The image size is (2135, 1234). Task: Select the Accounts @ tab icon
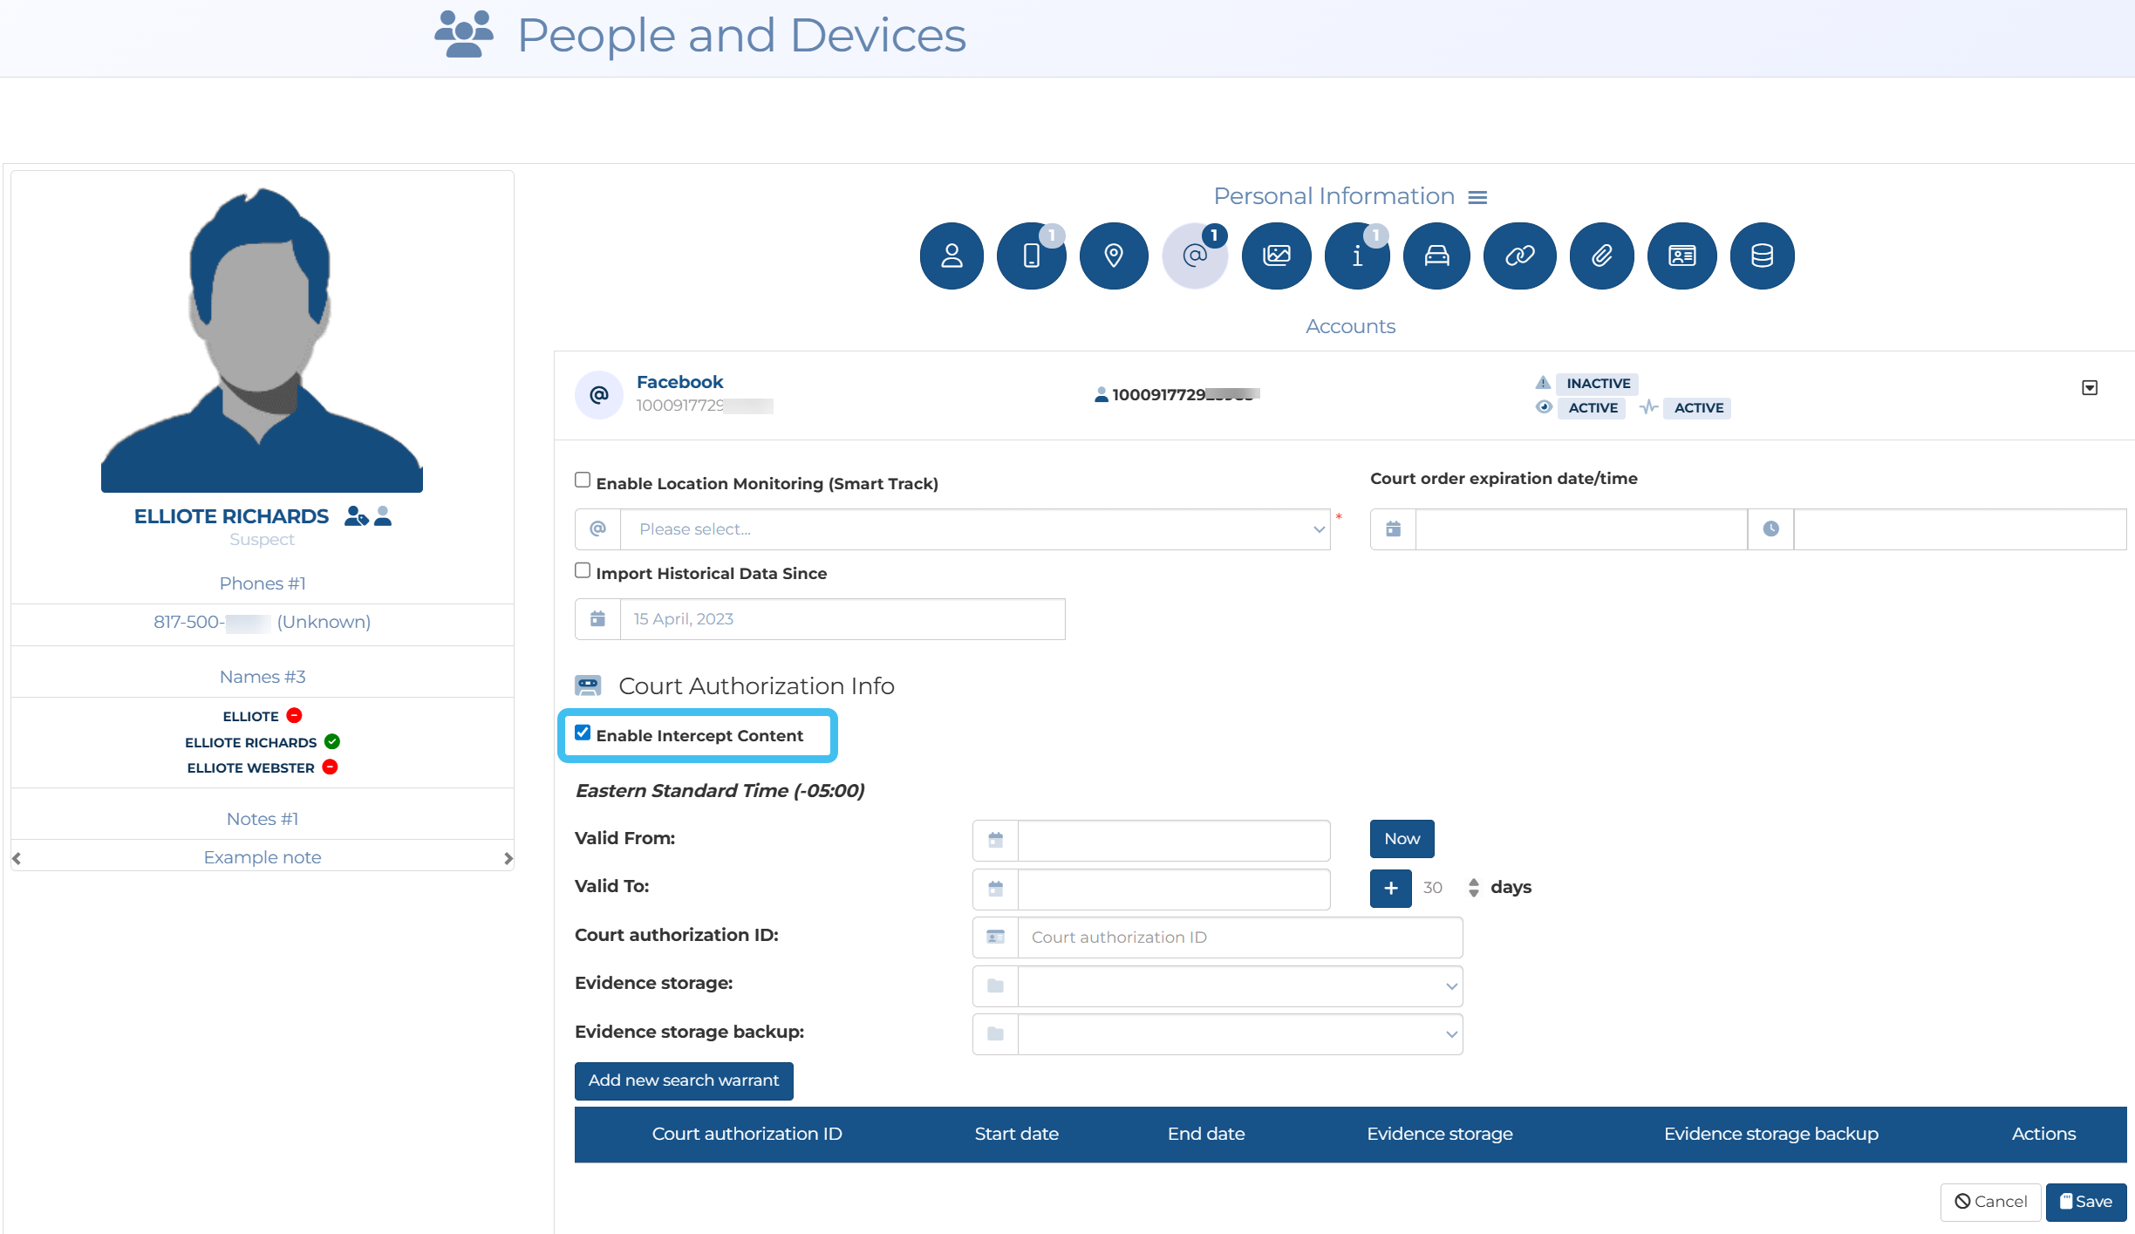[1194, 256]
